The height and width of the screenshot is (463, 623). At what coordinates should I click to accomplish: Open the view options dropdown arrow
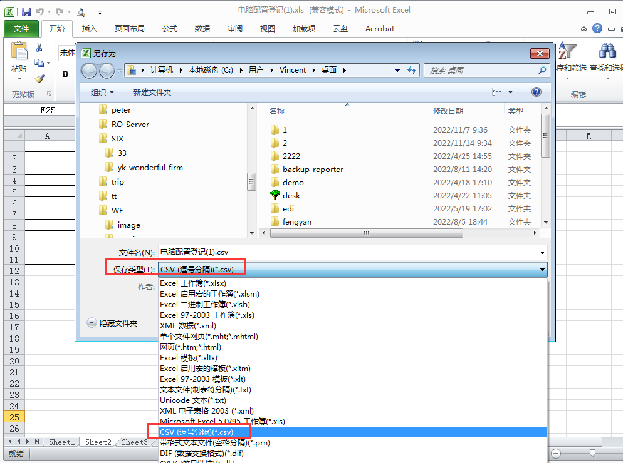click(511, 92)
